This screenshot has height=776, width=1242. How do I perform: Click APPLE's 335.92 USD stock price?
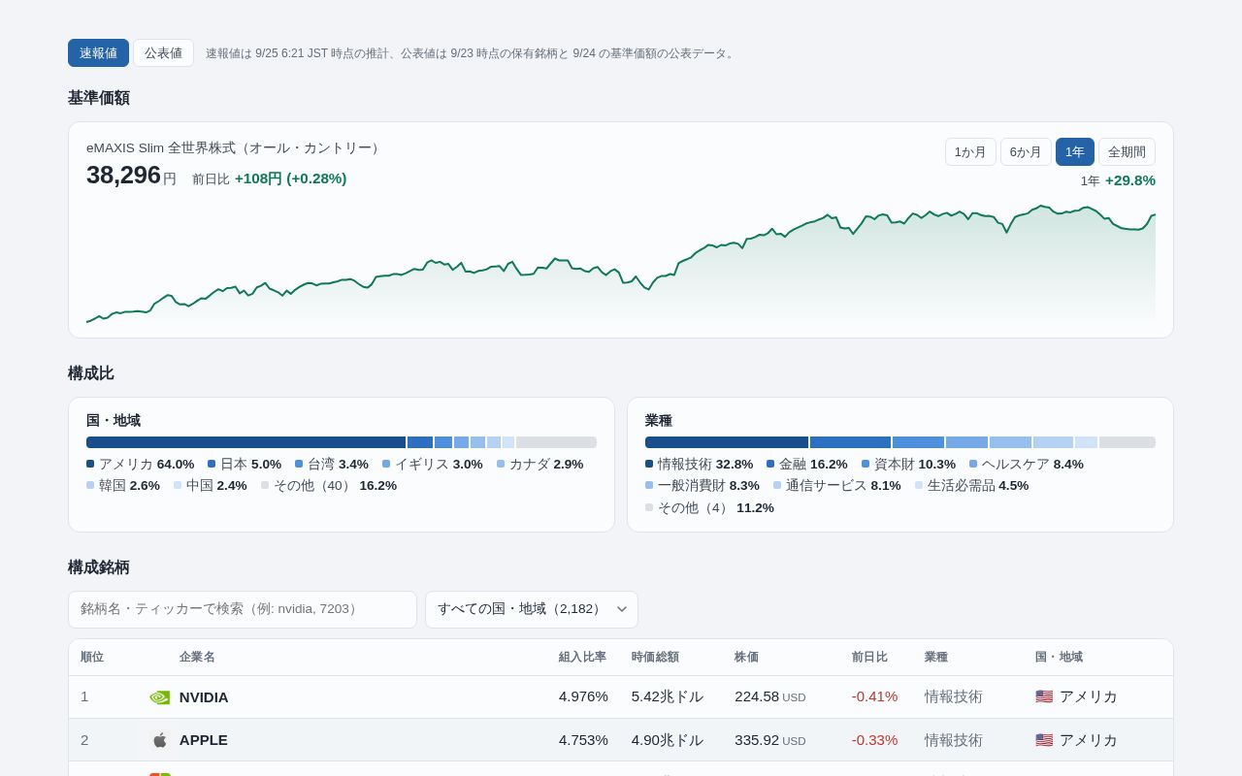[770, 740]
